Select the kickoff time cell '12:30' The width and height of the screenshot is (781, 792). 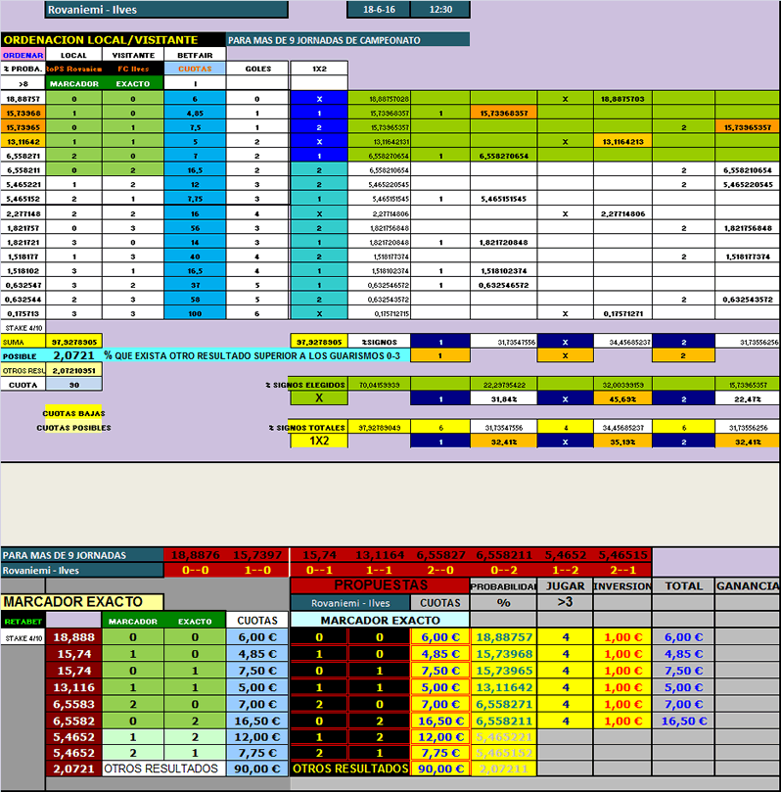(440, 10)
